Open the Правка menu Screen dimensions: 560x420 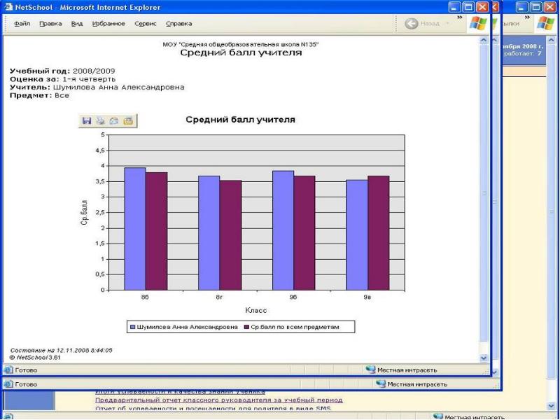tap(50, 24)
